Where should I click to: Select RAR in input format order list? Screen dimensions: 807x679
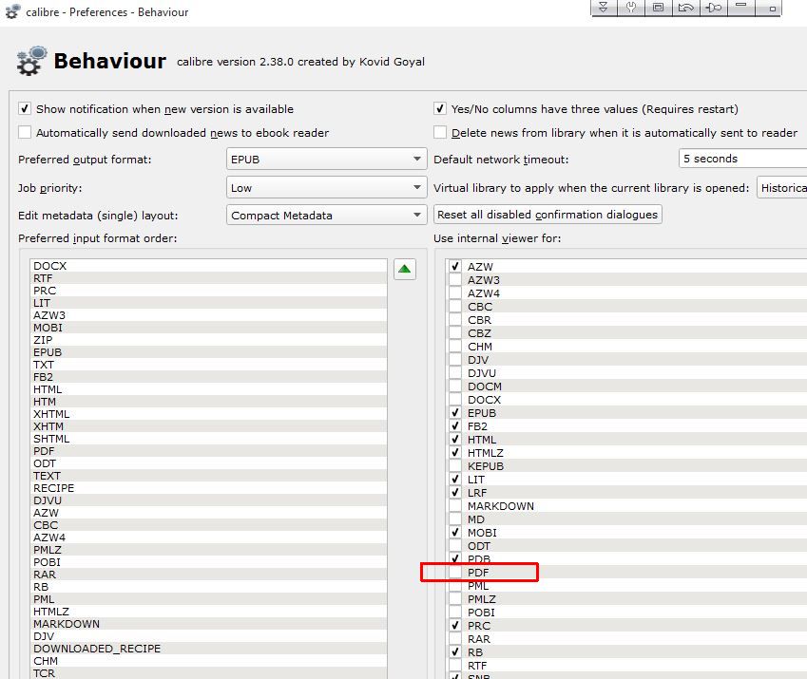pyautogui.click(x=208, y=575)
